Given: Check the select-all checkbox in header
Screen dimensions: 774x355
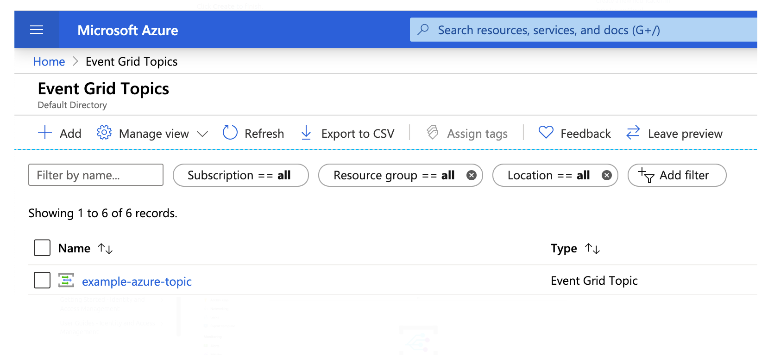Looking at the screenshot, I should [42, 248].
